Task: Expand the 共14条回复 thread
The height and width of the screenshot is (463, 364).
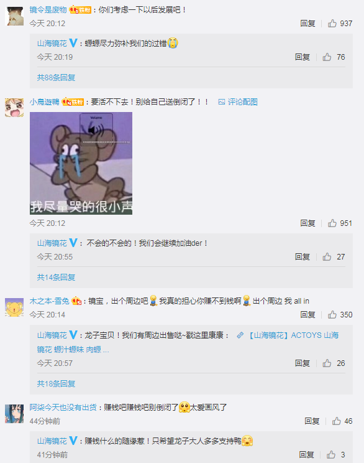Action: coord(56,278)
